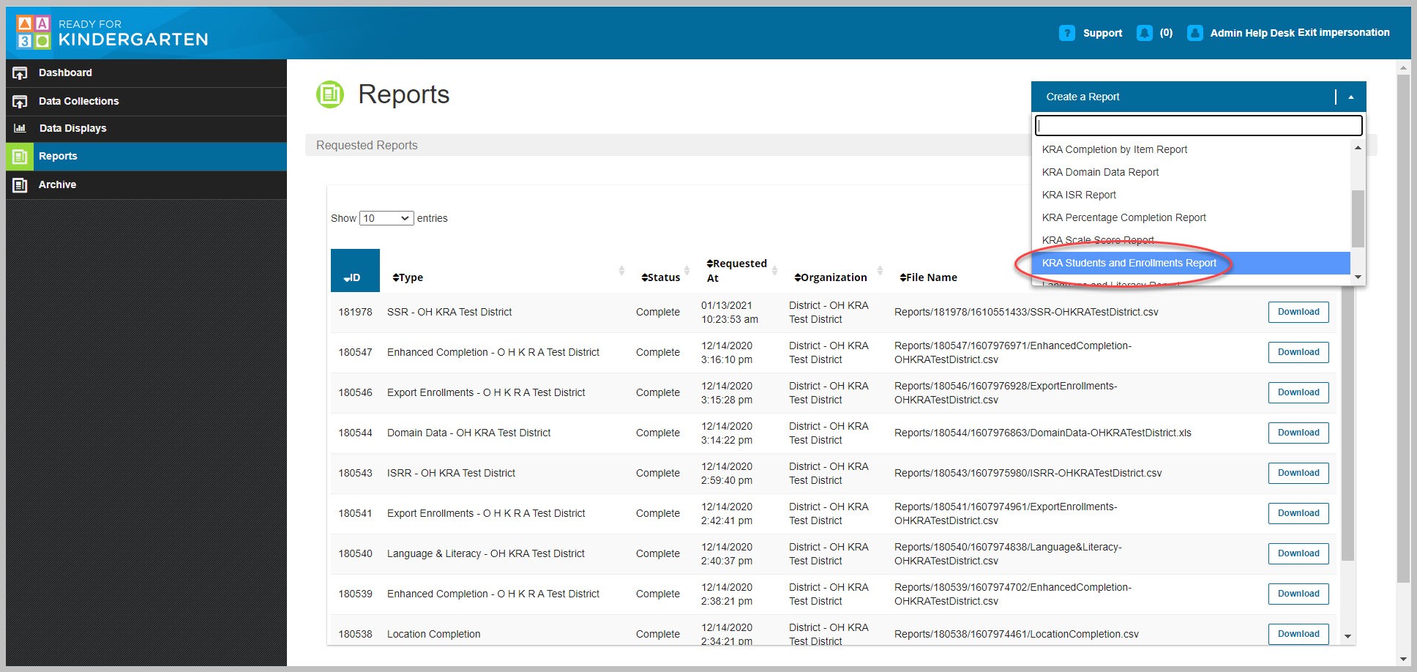This screenshot has width=1417, height=672.
Task: Click the ISRR - OH KRA Test District cell
Action: 451,473
